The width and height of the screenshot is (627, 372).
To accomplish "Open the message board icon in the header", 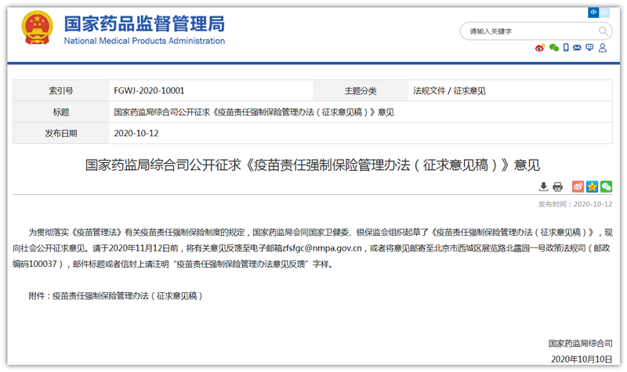I will [589, 48].
